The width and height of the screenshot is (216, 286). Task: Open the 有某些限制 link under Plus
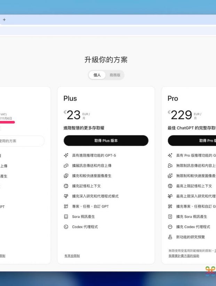pyautogui.click(x=72, y=256)
